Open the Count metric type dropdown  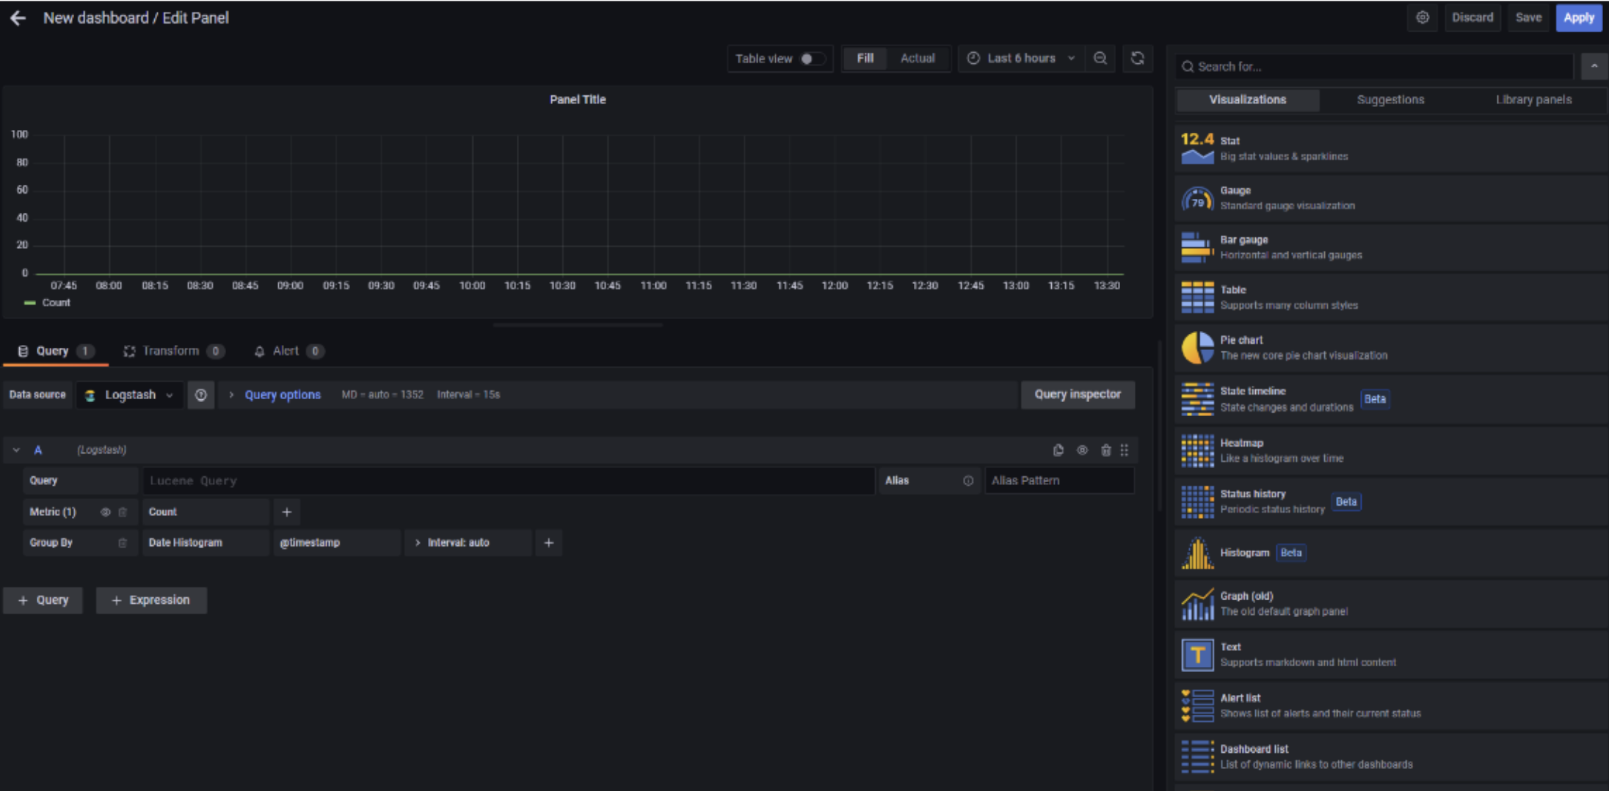(206, 512)
